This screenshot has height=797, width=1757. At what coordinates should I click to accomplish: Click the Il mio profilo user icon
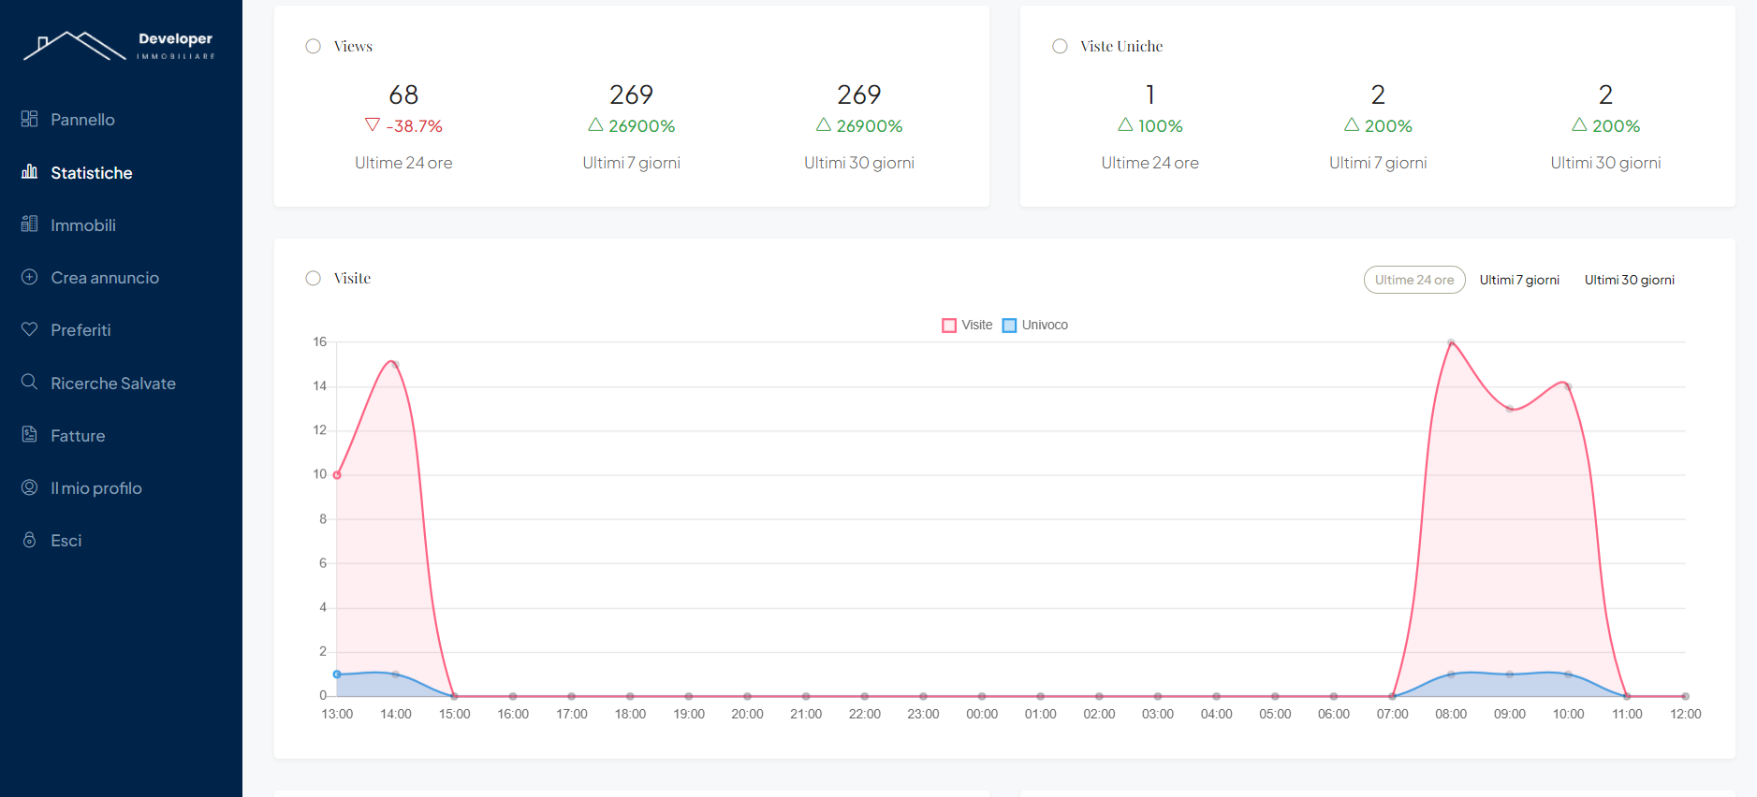(x=29, y=487)
